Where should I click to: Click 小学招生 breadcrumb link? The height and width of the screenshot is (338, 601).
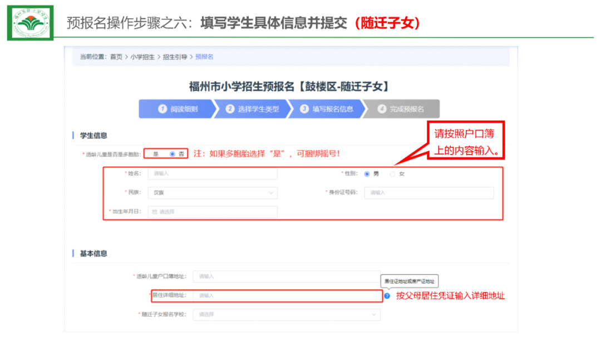click(x=142, y=57)
